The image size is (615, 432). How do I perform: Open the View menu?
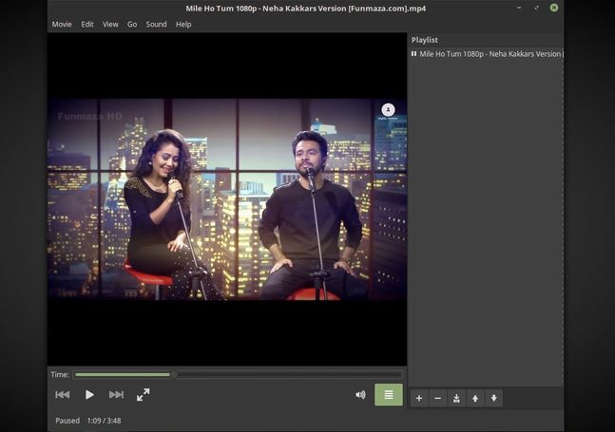click(110, 25)
